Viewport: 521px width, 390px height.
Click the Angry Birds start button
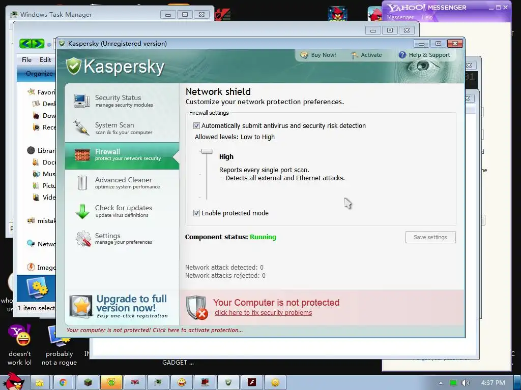[x=13, y=382]
